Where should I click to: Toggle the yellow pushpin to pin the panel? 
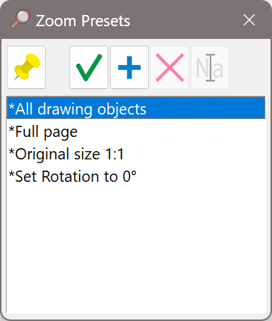point(26,67)
